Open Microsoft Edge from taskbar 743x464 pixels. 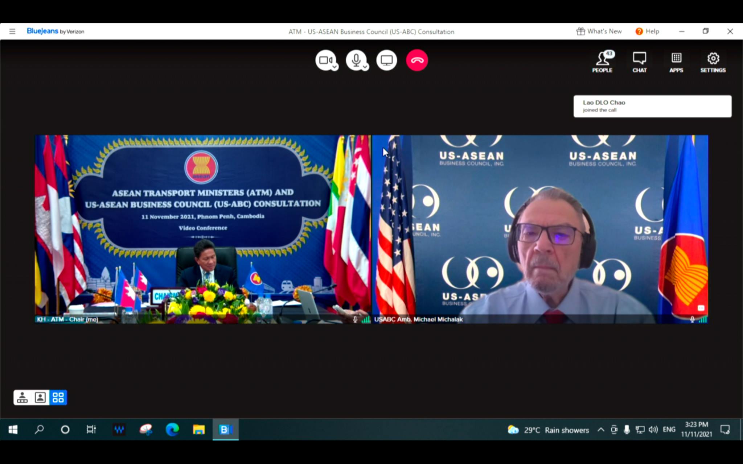[x=172, y=430]
